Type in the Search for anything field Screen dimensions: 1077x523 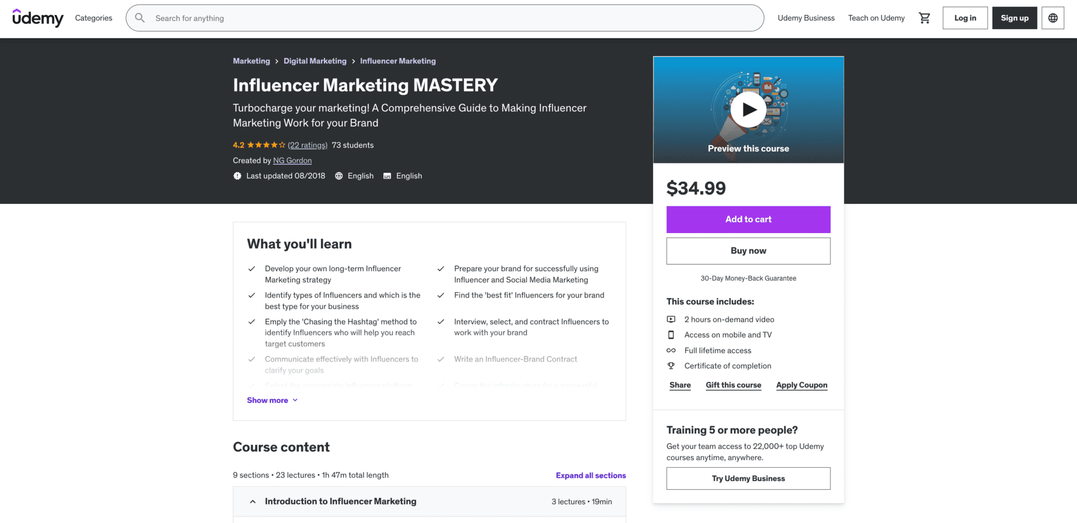point(407,18)
